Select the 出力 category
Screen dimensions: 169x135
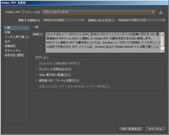(x=16, y=42)
